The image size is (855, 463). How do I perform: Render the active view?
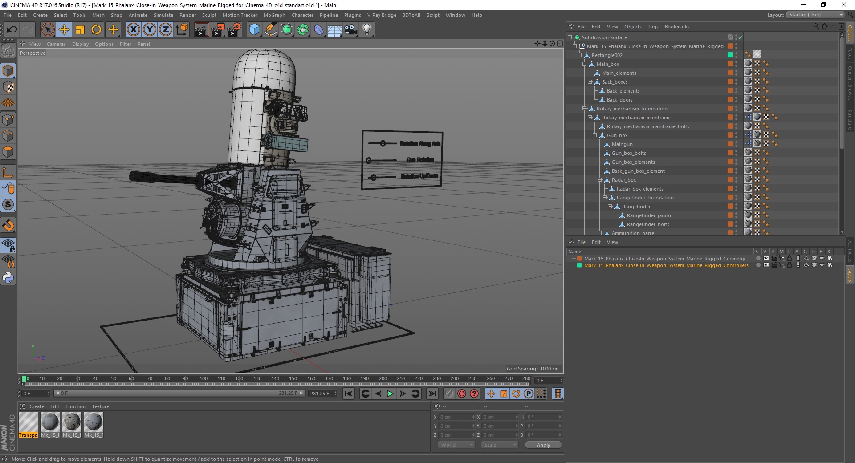[201, 30]
